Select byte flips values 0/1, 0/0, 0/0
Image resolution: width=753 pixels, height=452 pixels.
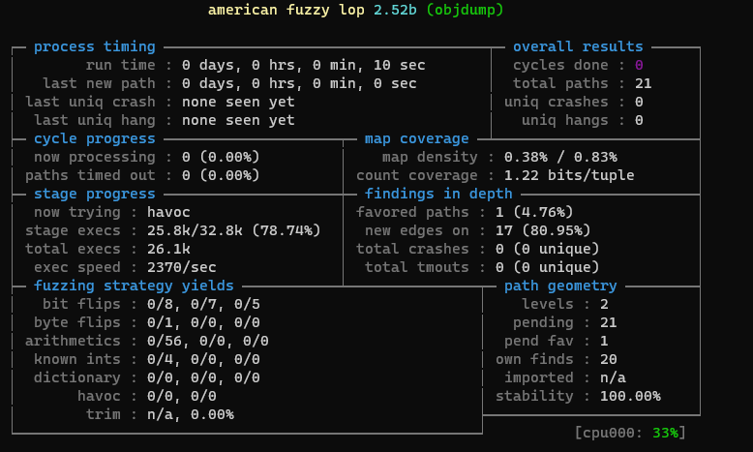[x=203, y=322]
